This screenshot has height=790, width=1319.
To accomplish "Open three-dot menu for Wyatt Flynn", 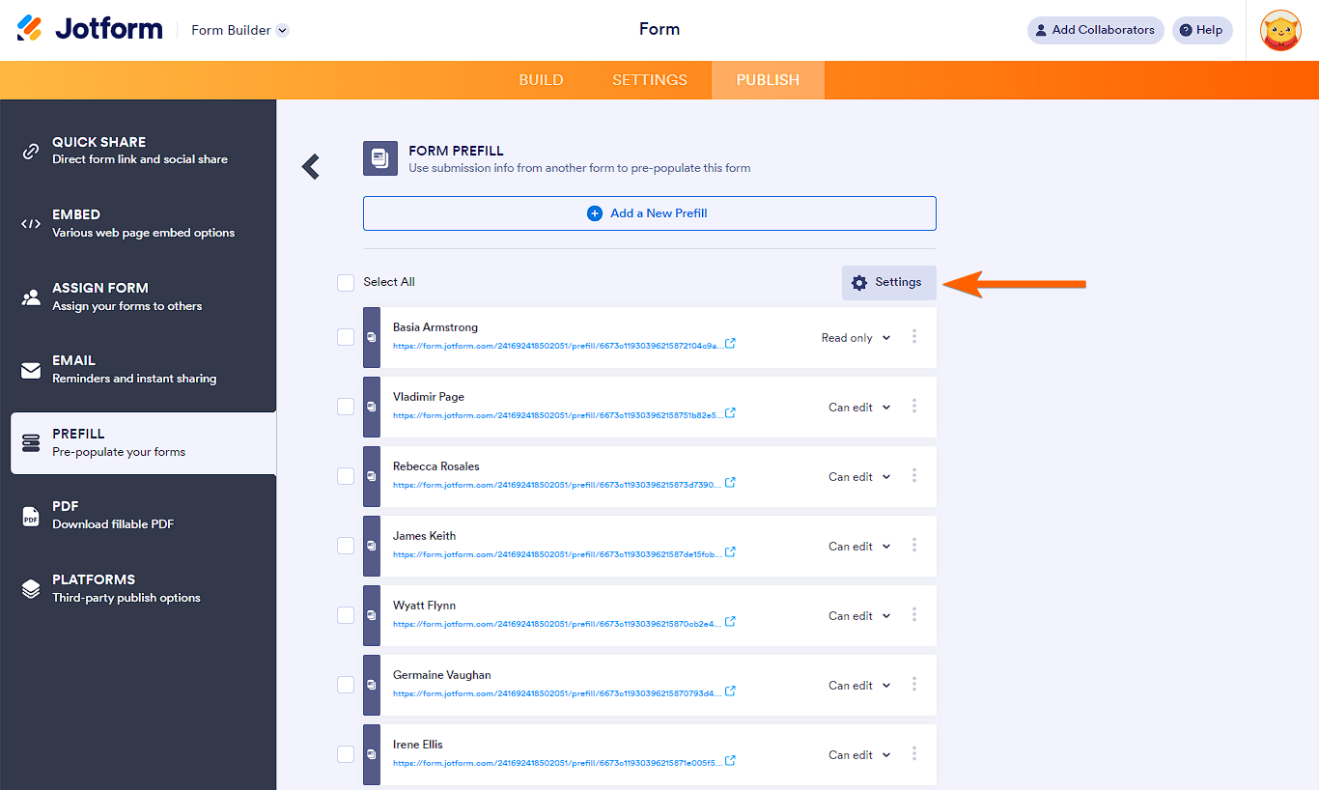I will coord(914,615).
